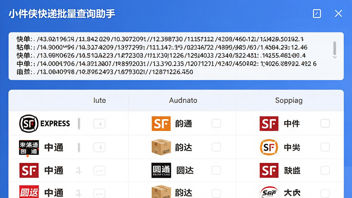The image size is (352, 198).
Task: Click the 大侠 carrier name
Action: point(292,193)
